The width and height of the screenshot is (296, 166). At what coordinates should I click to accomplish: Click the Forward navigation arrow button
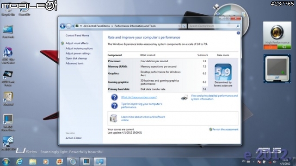tap(69, 26)
